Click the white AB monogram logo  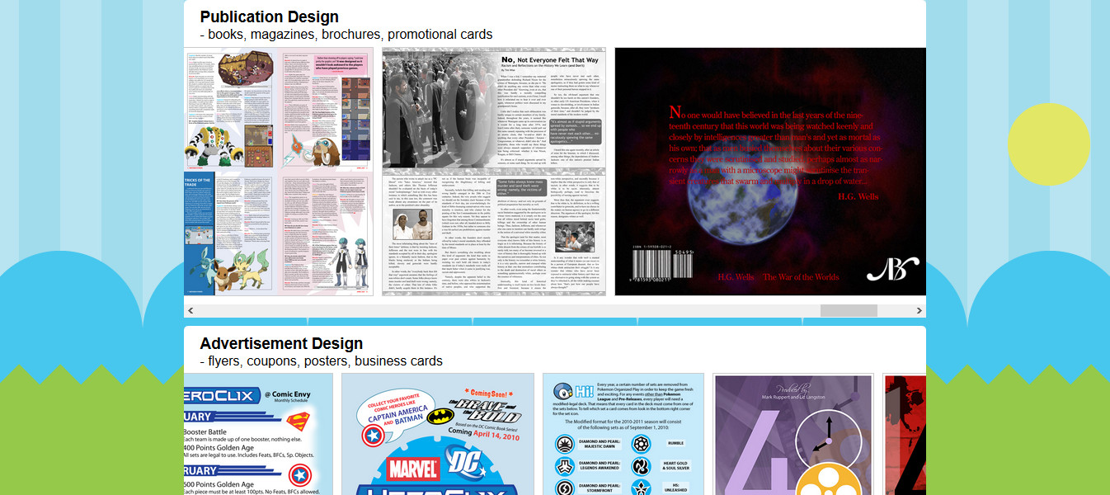coord(891,268)
